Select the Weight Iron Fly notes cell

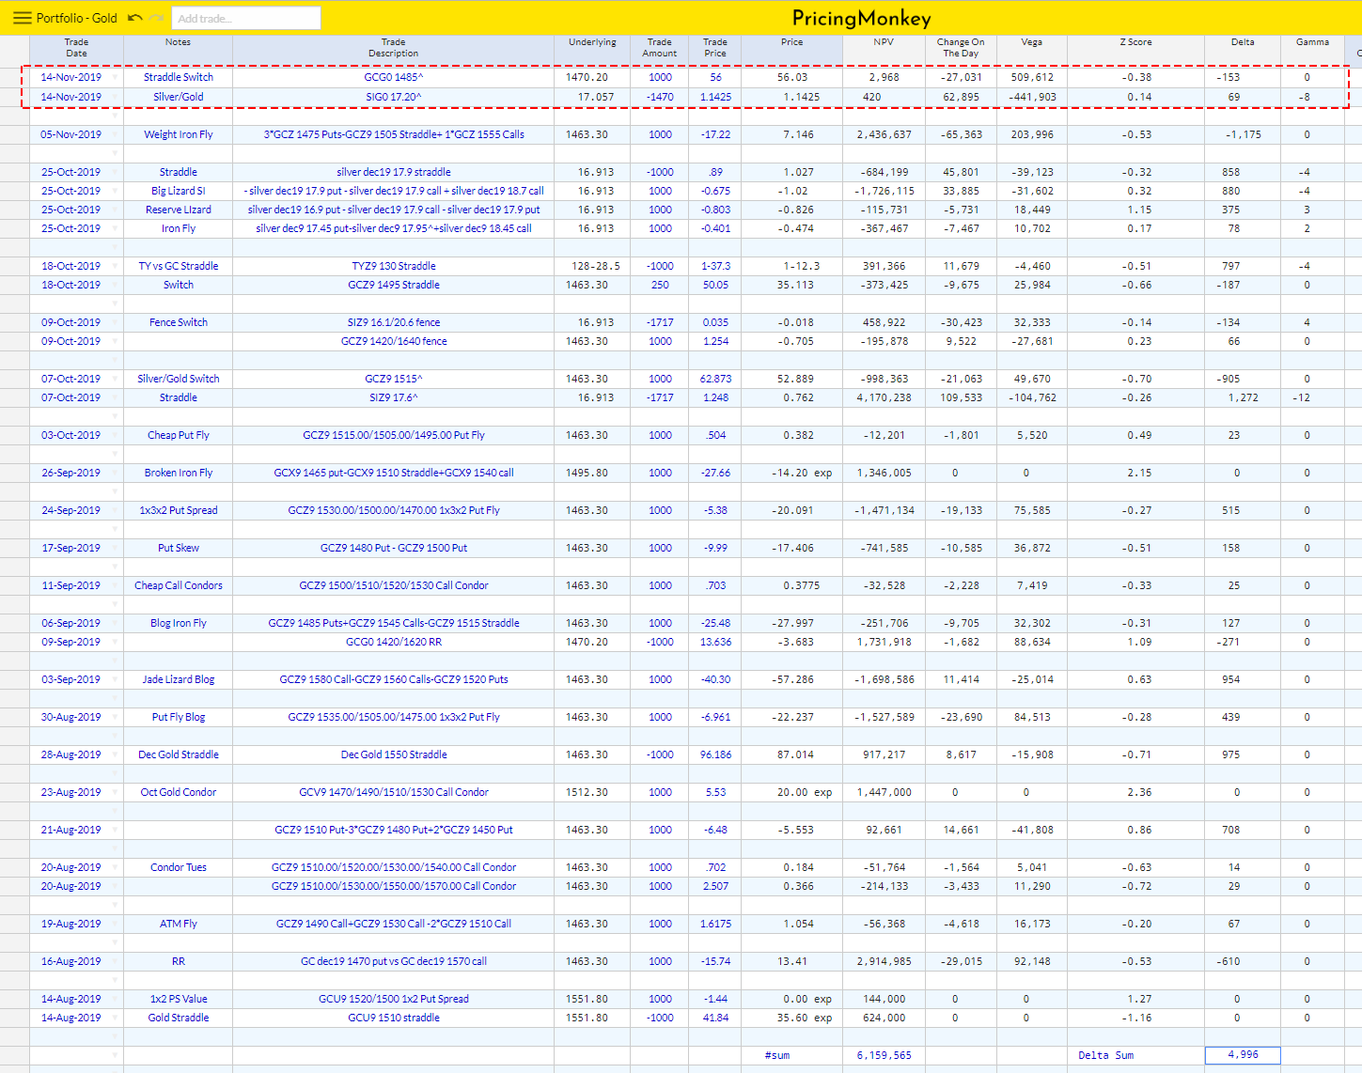pyautogui.click(x=178, y=134)
